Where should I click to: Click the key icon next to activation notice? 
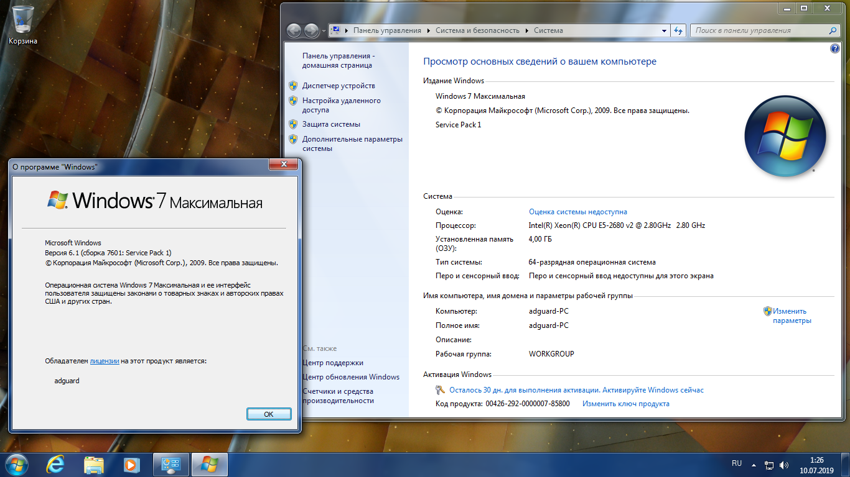[441, 390]
